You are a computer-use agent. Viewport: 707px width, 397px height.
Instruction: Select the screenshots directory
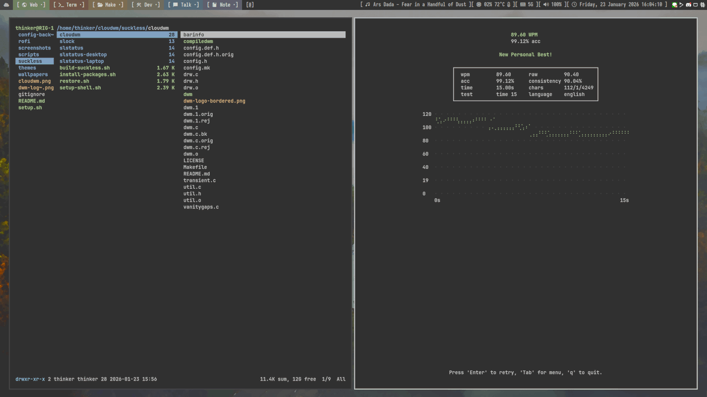pyautogui.click(x=35, y=48)
